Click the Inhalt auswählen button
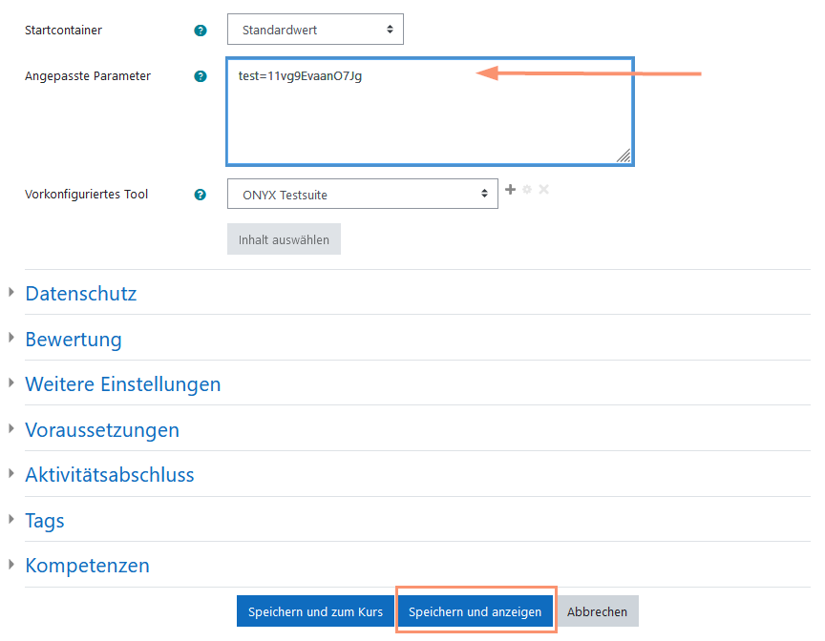Image resolution: width=825 pixels, height=641 pixels. click(284, 238)
